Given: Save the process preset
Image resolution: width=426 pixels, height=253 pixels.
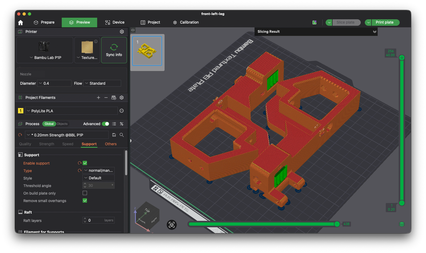Looking at the screenshot, I should coord(114,135).
